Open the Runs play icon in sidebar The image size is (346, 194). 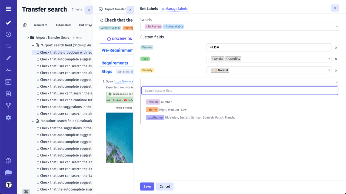point(8,34)
